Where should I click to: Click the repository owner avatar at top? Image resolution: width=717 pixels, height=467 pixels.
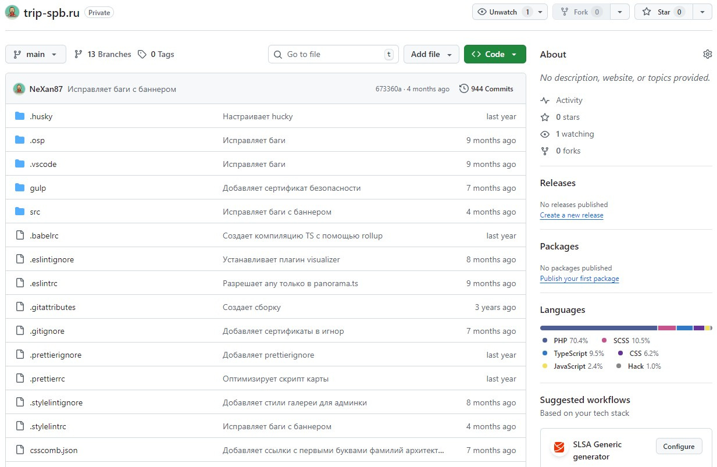click(12, 12)
